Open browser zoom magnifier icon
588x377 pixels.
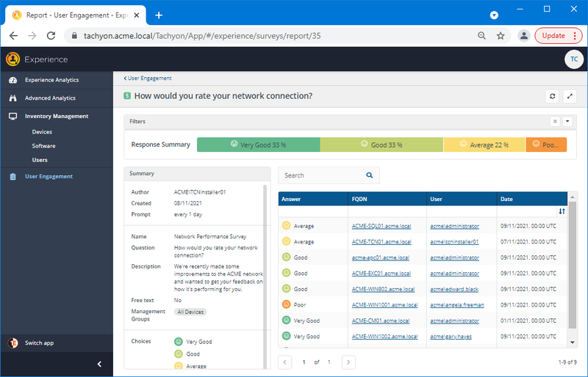click(x=481, y=36)
